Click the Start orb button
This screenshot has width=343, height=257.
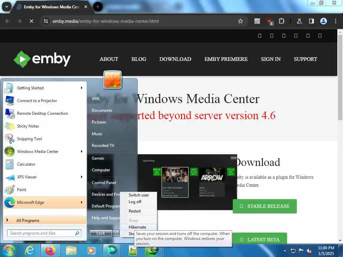[8, 250]
